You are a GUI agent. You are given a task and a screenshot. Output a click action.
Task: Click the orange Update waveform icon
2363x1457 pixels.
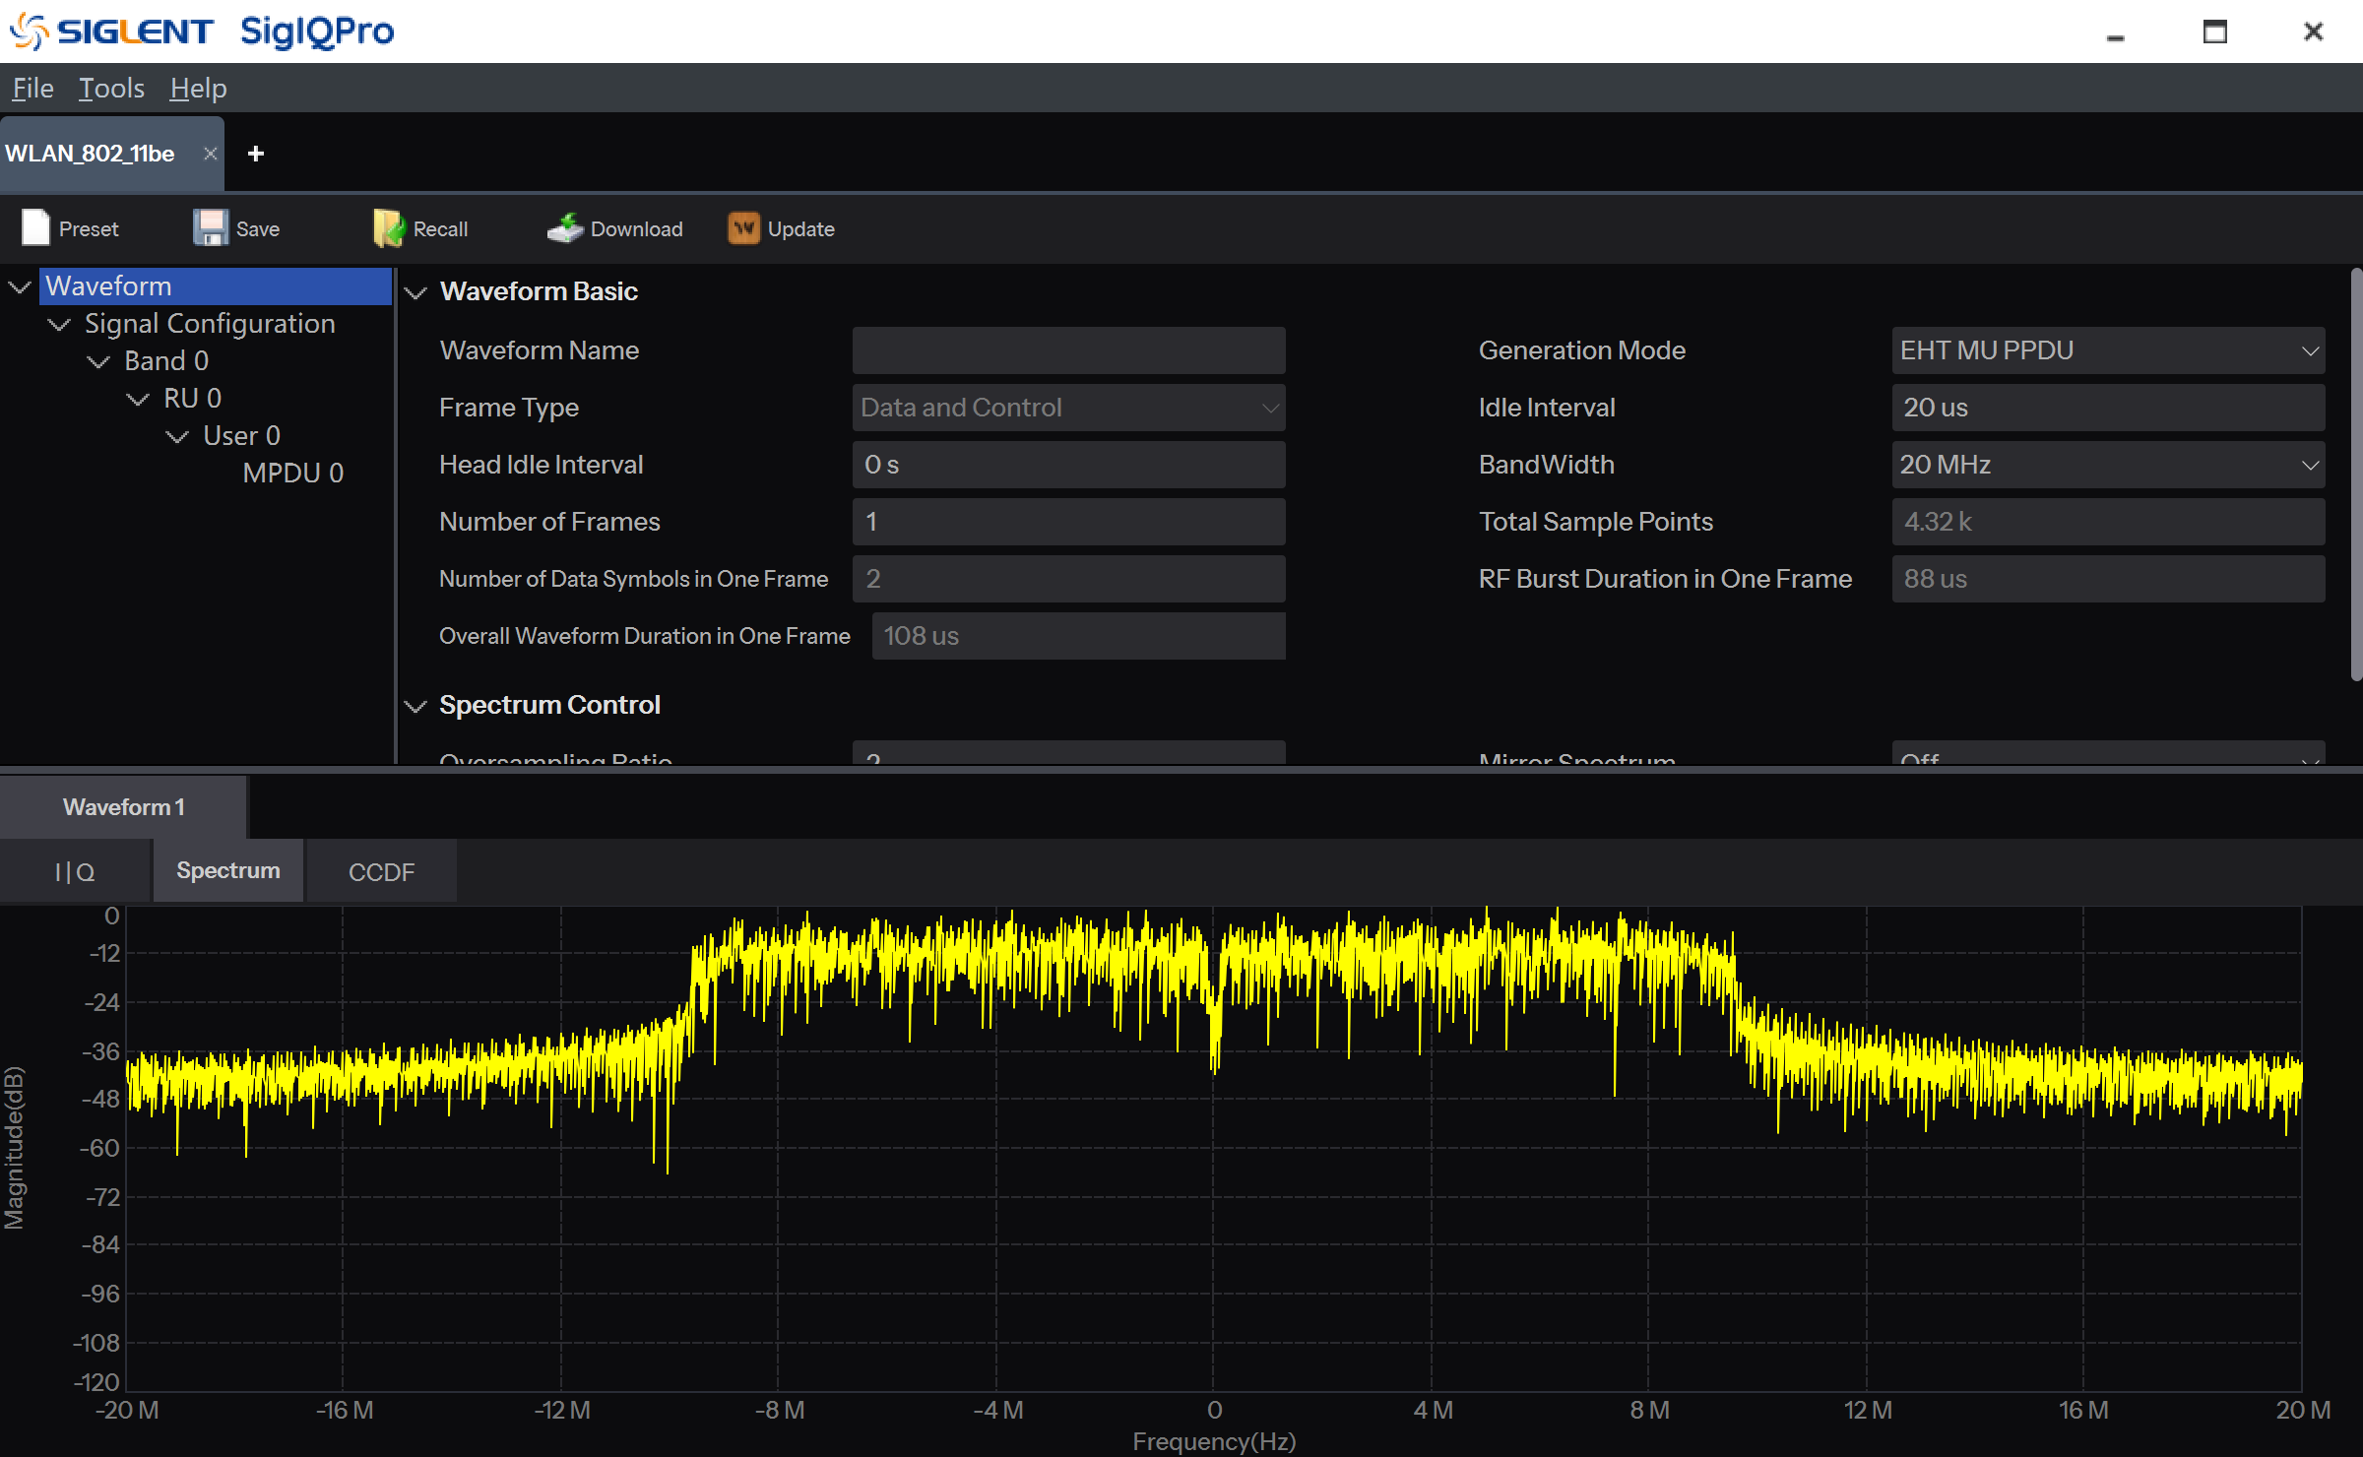pyautogui.click(x=743, y=228)
